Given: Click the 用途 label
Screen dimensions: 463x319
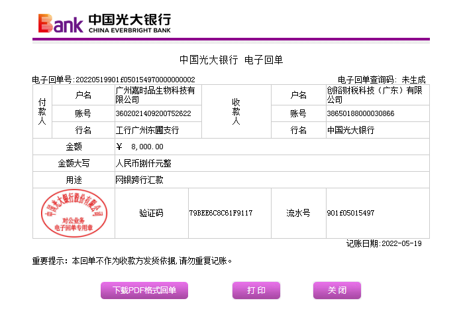Looking at the screenshot, I should pyautogui.click(x=74, y=180).
